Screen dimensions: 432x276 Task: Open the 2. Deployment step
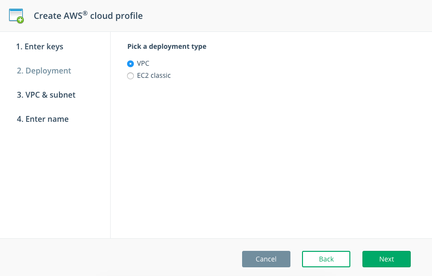coord(44,71)
